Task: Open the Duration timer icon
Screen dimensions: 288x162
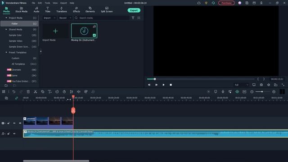Action: coord(64,92)
